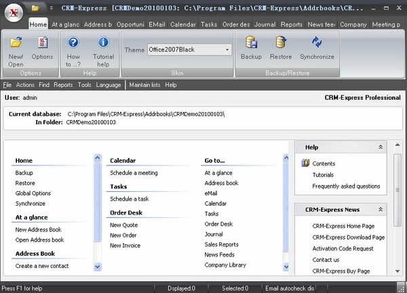Open the Theme dropdown Office2007Black
This screenshot has width=407, height=293.
click(189, 50)
